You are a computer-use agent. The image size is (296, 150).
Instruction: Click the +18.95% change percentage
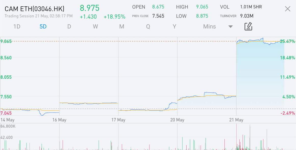(114, 17)
